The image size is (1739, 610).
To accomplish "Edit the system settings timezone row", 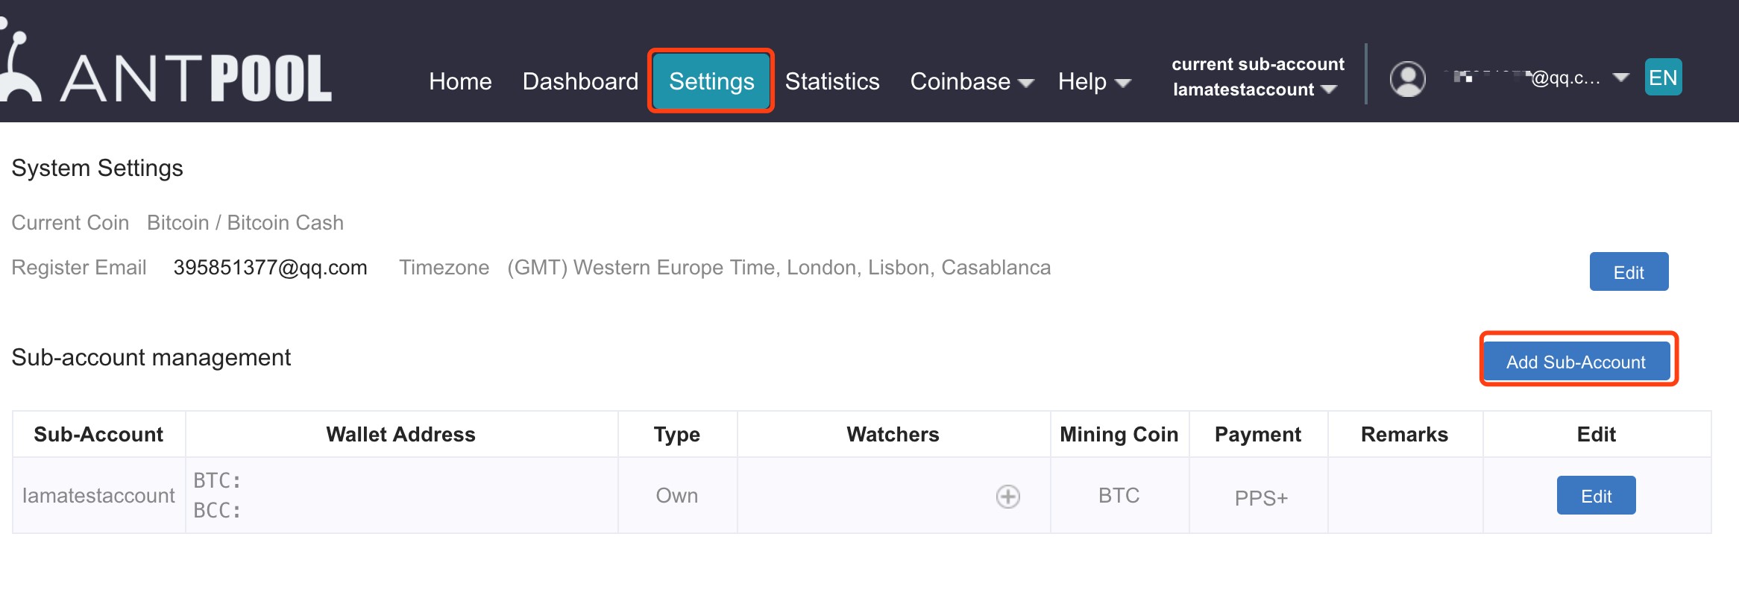I will pos(1629,272).
